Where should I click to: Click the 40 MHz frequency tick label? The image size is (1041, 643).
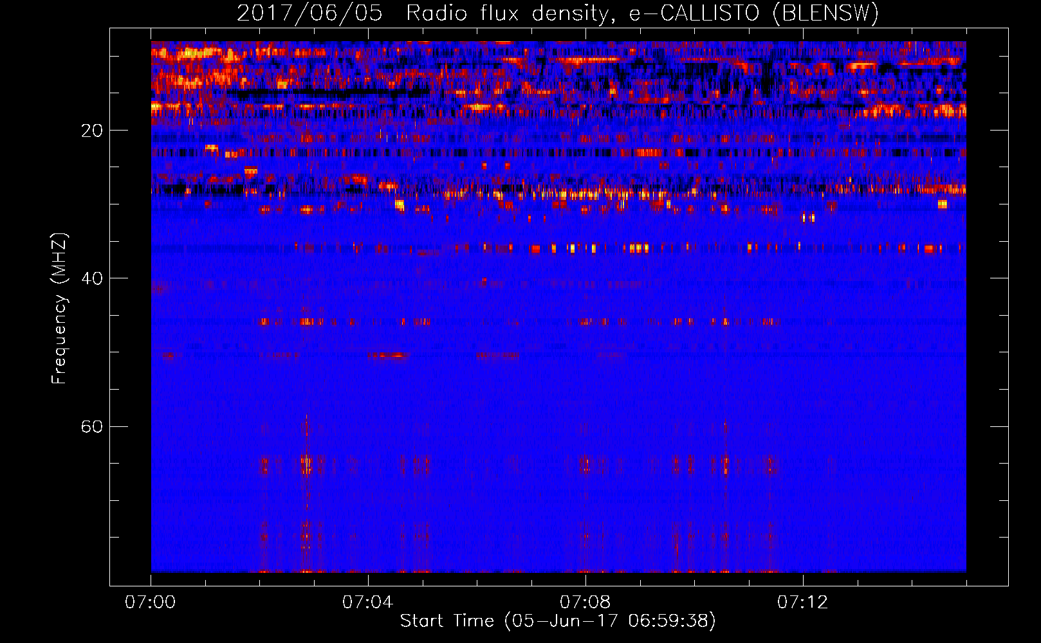(92, 278)
